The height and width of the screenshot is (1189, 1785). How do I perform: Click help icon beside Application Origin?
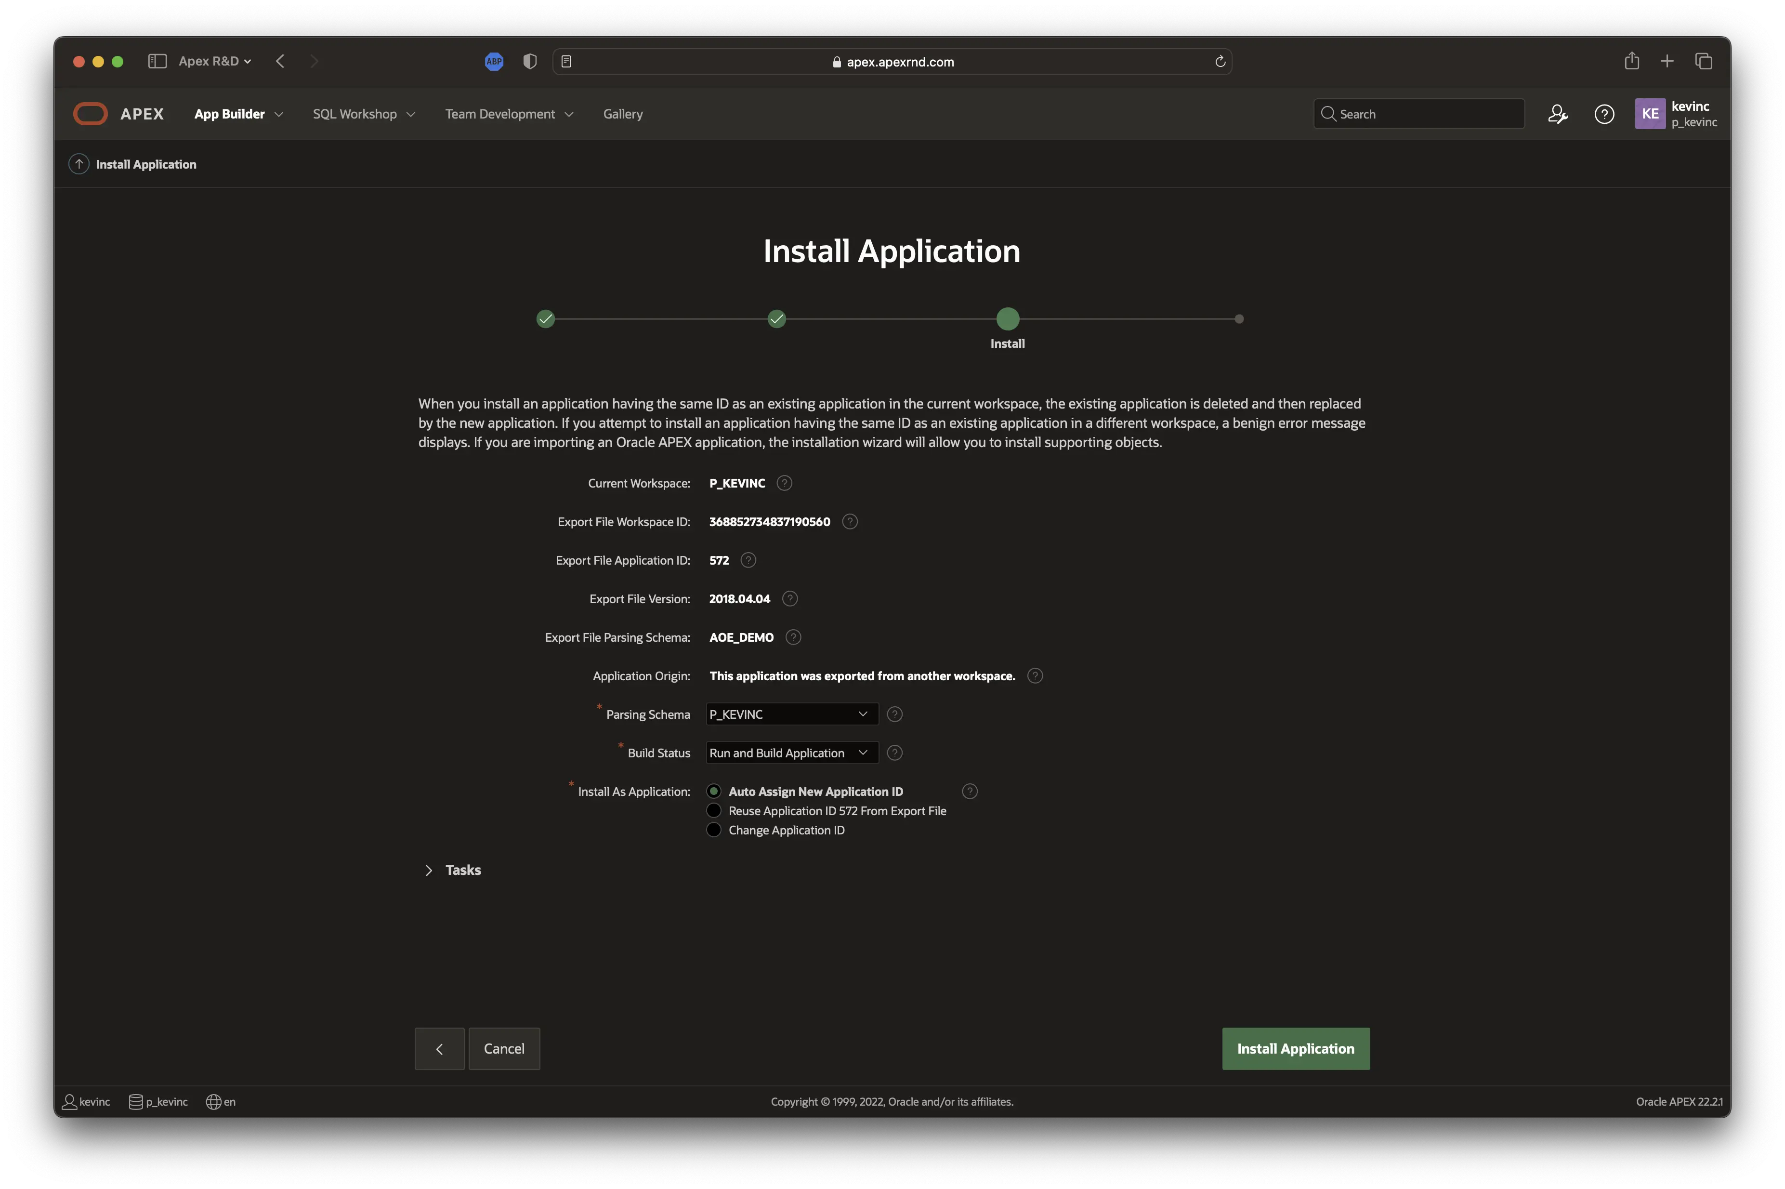coord(1035,675)
